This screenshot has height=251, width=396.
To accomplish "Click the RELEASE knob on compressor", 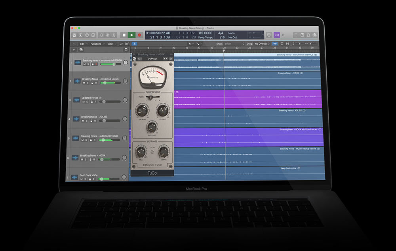I will pos(152,127).
